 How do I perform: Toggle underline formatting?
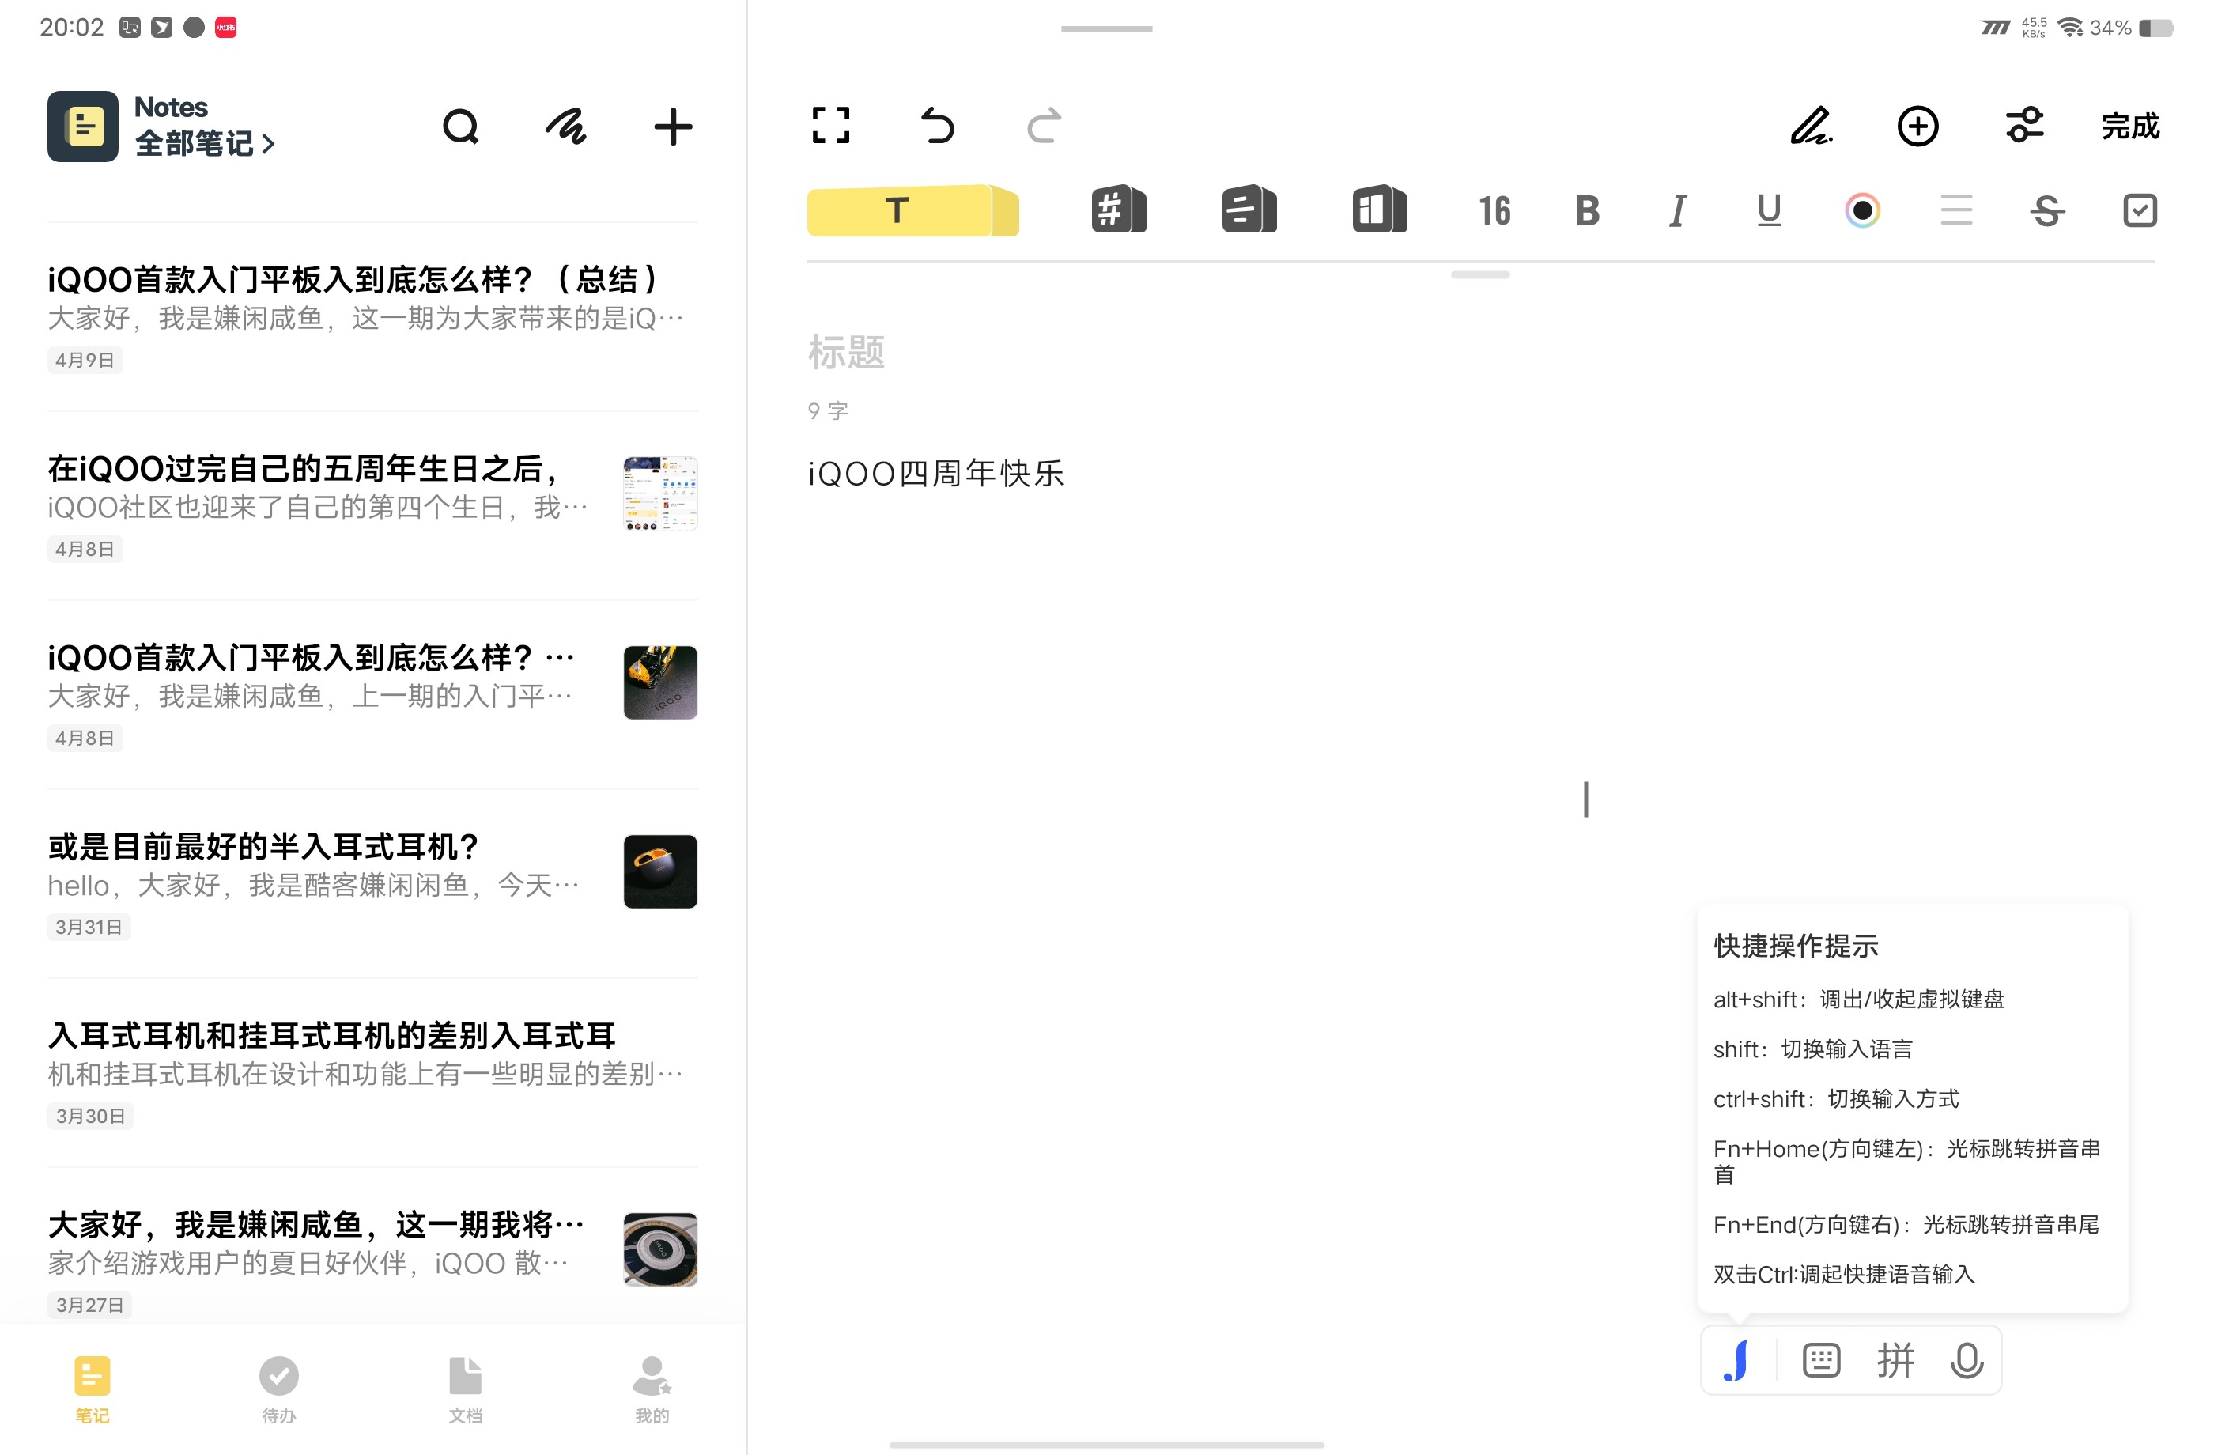click(x=1768, y=211)
